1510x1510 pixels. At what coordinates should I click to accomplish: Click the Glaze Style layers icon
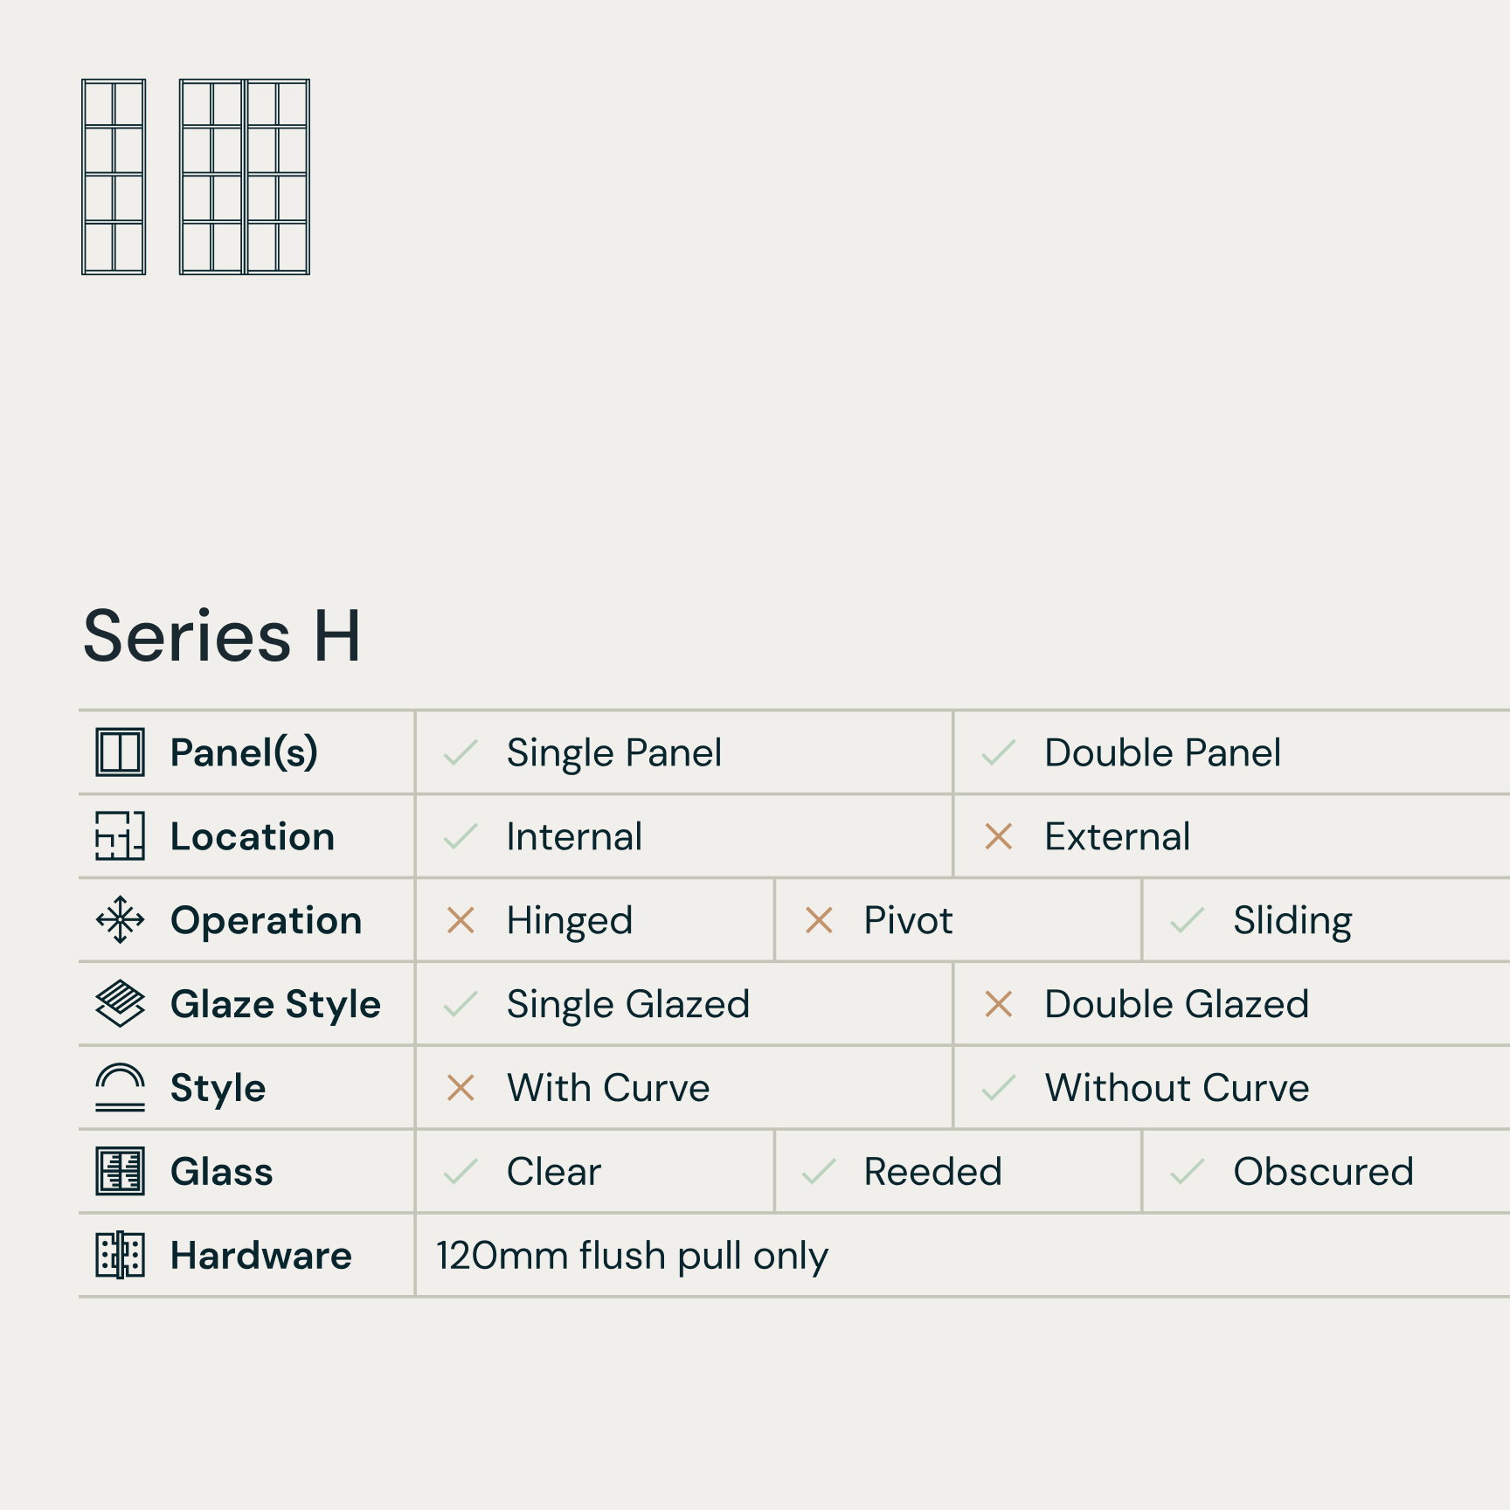tap(120, 1003)
